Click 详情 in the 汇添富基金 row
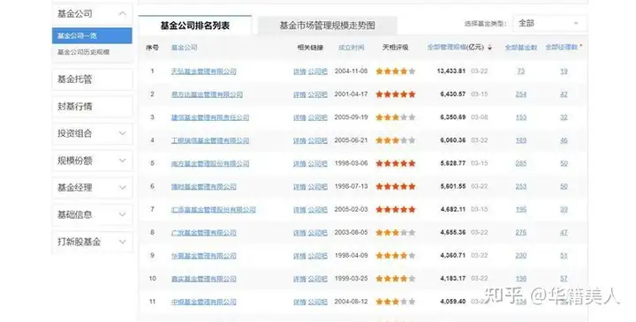This screenshot has height=322, width=636. [x=299, y=210]
